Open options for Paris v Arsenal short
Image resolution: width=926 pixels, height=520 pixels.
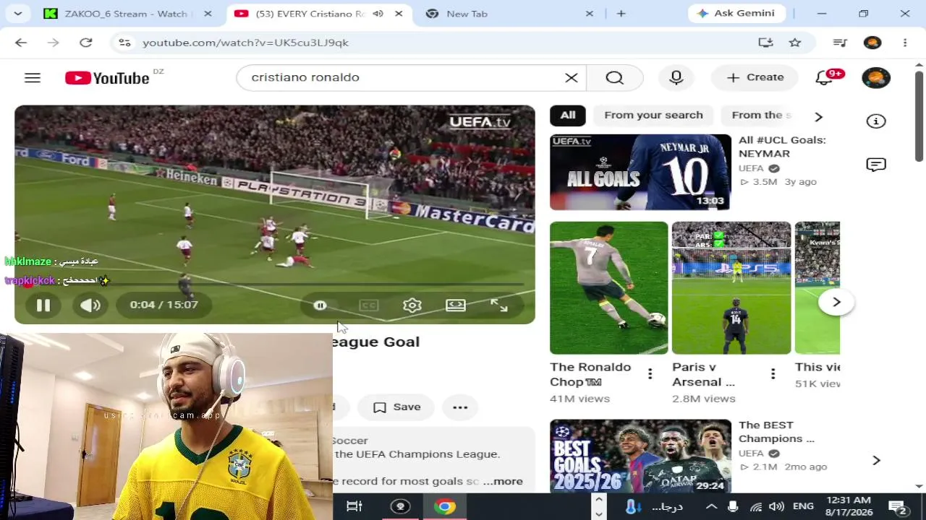[773, 374]
